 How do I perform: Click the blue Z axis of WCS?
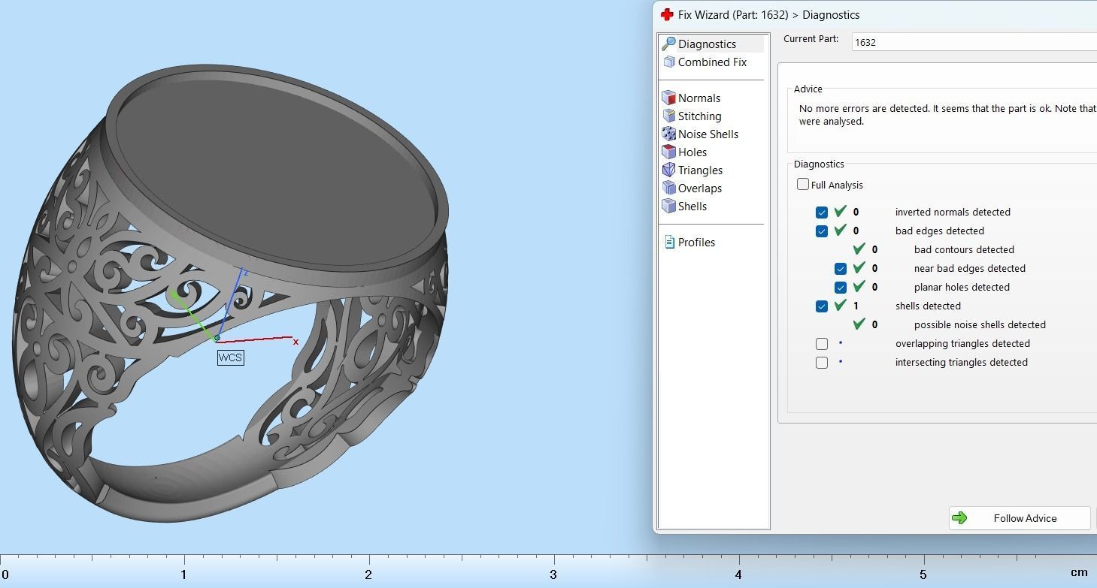232,304
